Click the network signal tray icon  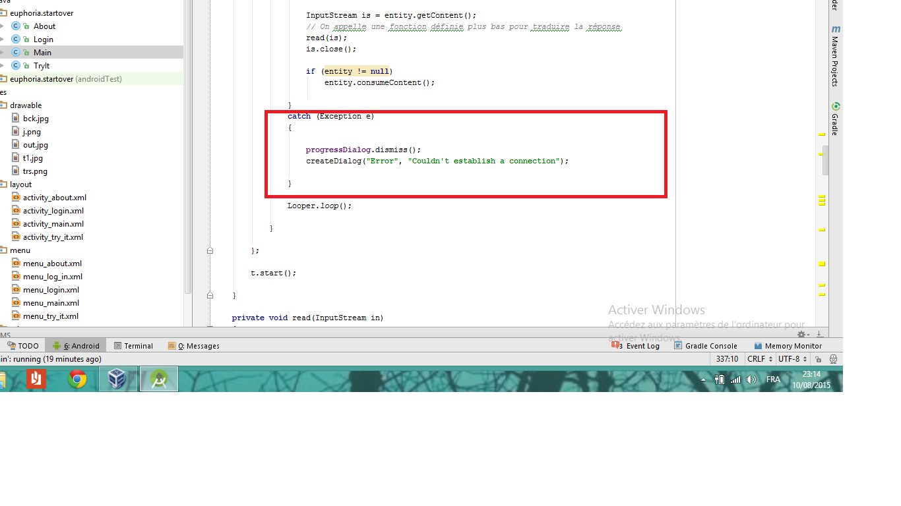pos(735,379)
